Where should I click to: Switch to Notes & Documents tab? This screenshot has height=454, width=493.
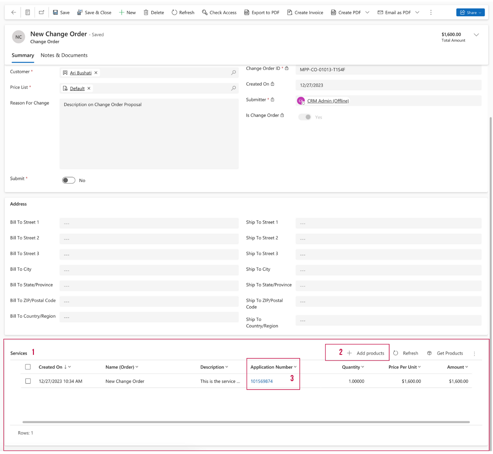64,55
